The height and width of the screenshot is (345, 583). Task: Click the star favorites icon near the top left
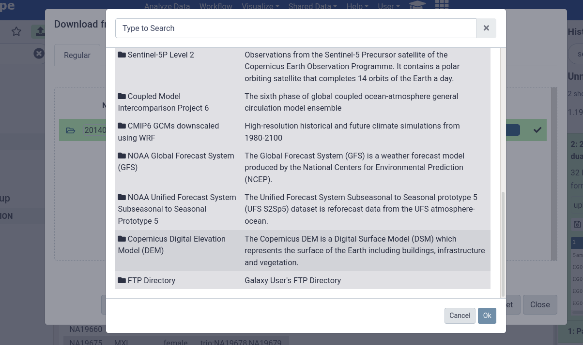click(x=16, y=31)
